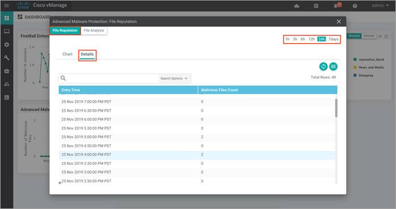Select row 25 Nov 2019 6:00:00 PM PST
The image size is (396, 209).
point(197,120)
